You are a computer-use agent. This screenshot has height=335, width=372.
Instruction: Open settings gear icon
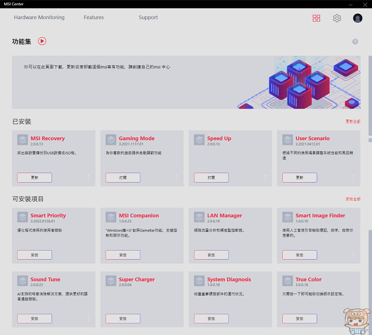(x=337, y=18)
